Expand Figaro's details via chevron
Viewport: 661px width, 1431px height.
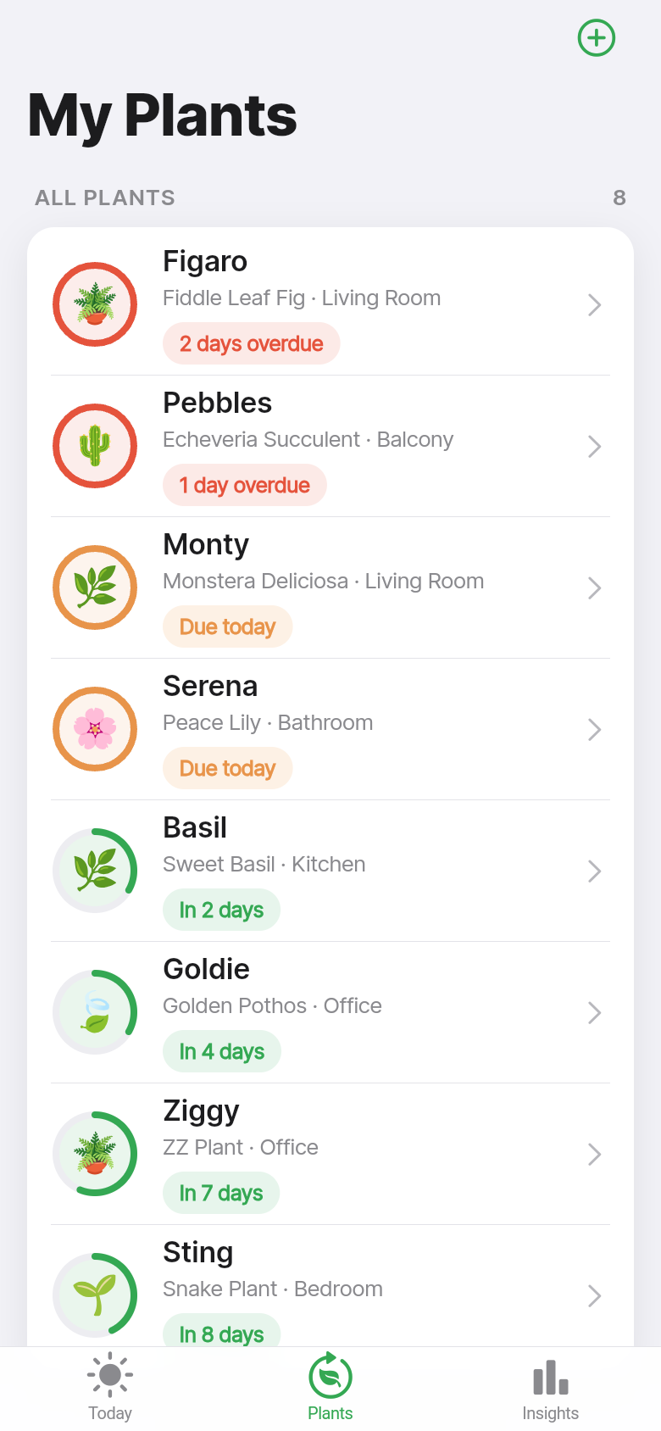(x=595, y=305)
